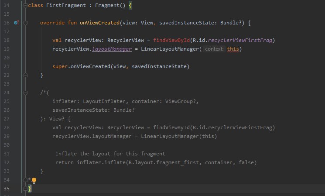
Task: Click the override gutter icon on line 16
Action: [17, 23]
